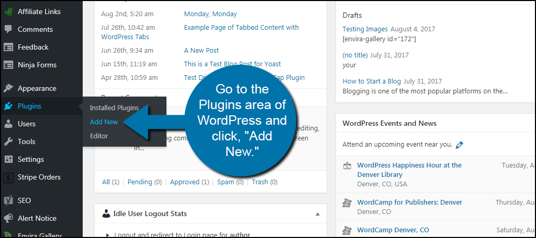Click the user icon in Idle User Logout Stats
536x238 pixels.
106,214
